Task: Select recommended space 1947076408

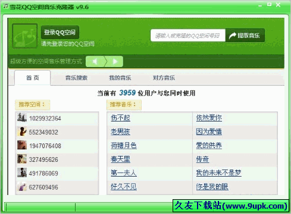Action: pyautogui.click(x=45, y=146)
